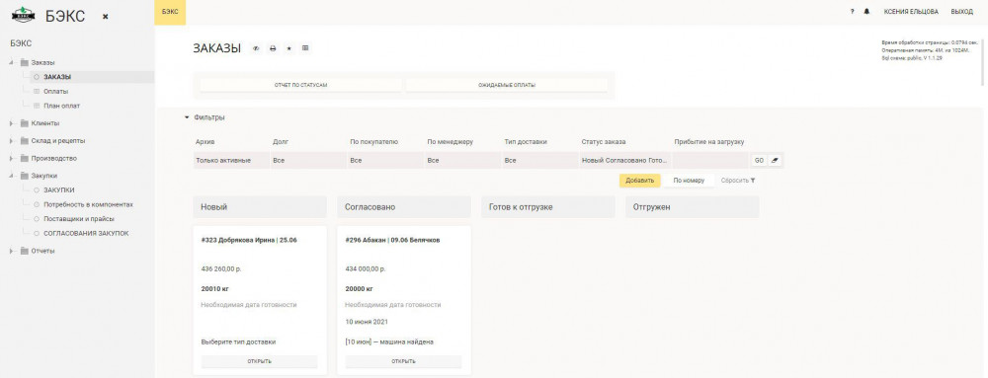The width and height of the screenshot is (988, 378).
Task: Close the sidebar with the X icon
Action: pos(106,17)
